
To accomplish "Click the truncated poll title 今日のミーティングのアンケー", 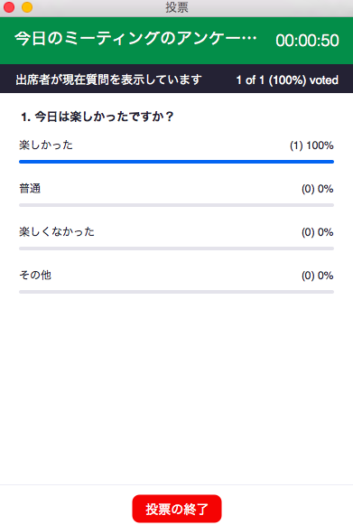I will click(x=135, y=38).
